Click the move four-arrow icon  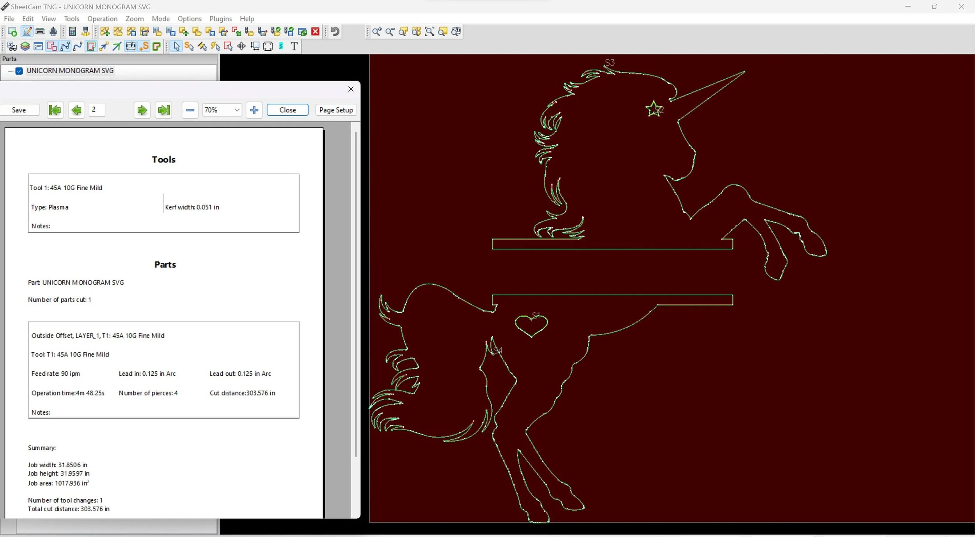click(241, 46)
